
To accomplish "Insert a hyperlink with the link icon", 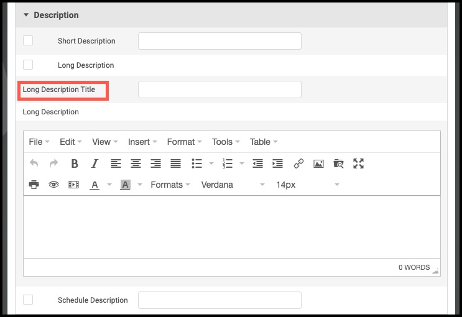I will click(298, 163).
